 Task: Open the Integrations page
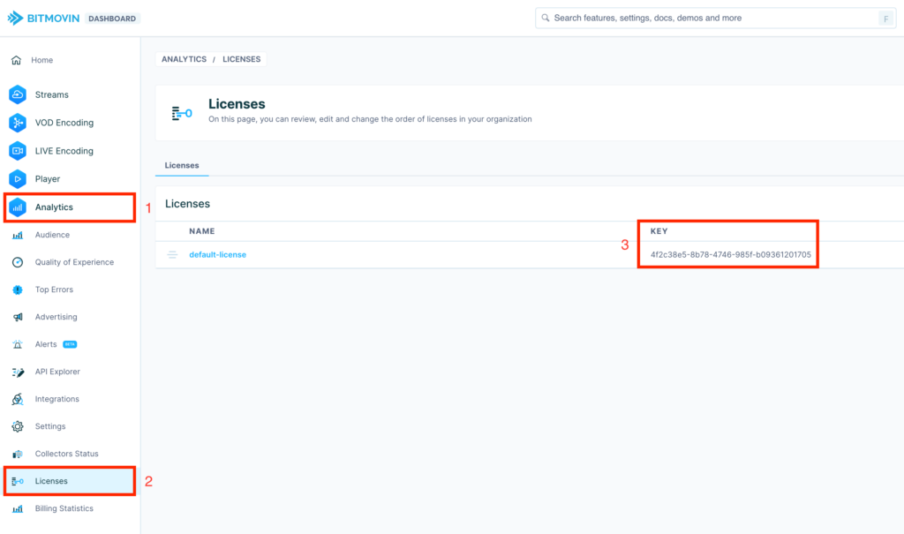[57, 399]
